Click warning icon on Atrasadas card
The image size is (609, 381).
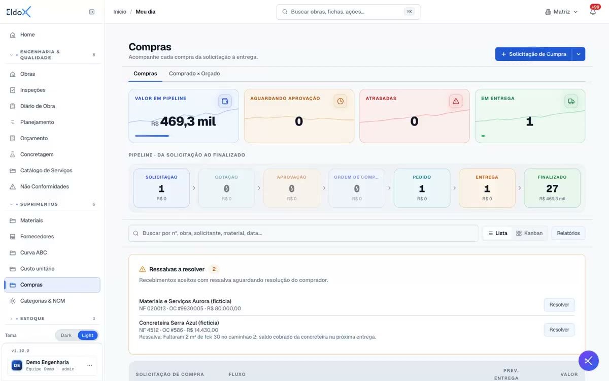click(456, 101)
